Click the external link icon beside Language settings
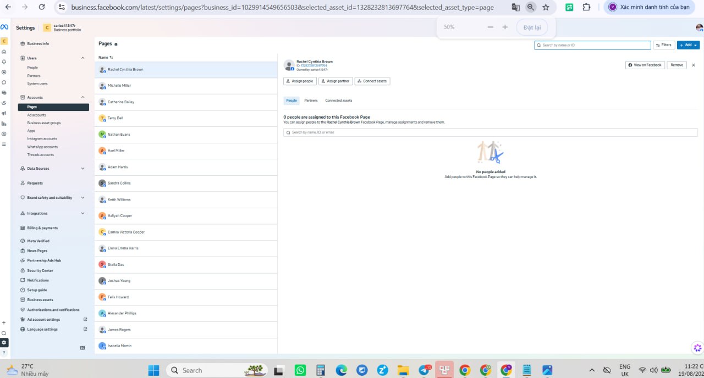Viewport: 704px width, 378px height. point(85,329)
